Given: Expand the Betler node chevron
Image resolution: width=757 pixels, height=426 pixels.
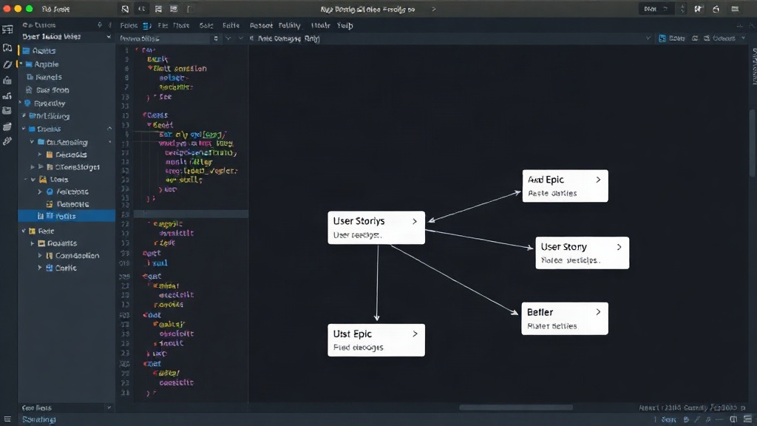Looking at the screenshot, I should pos(598,312).
